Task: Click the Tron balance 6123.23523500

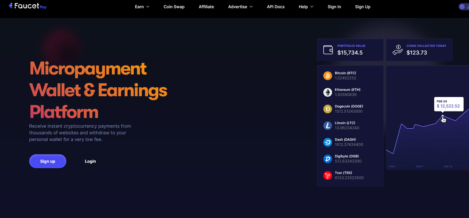Action: click(349, 178)
